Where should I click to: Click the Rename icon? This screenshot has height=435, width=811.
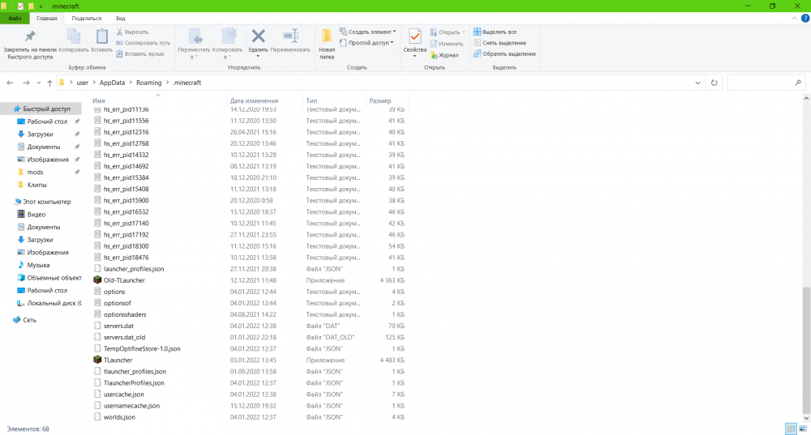pos(290,36)
